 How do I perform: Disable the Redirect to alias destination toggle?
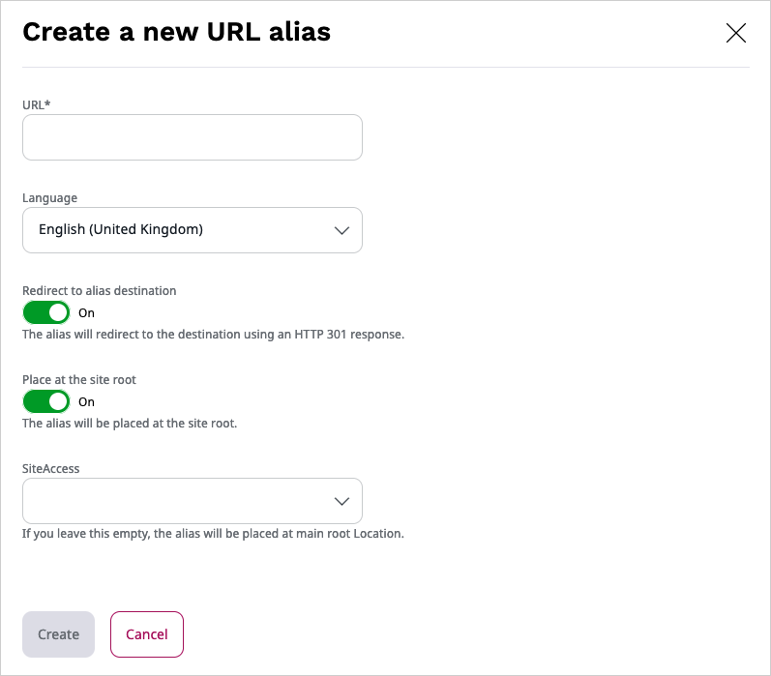point(46,312)
